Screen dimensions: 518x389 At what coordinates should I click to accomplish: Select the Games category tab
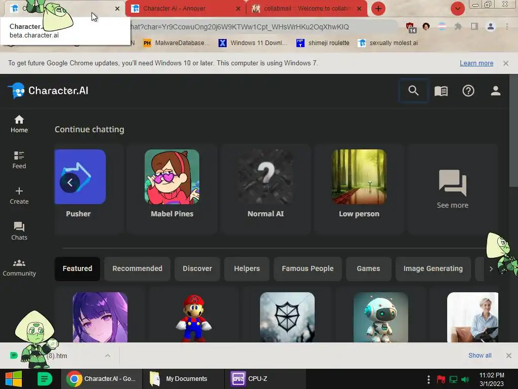[x=368, y=268]
